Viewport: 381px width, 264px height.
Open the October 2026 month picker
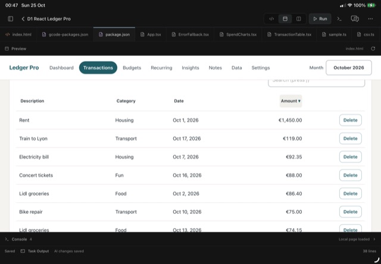coord(349,68)
